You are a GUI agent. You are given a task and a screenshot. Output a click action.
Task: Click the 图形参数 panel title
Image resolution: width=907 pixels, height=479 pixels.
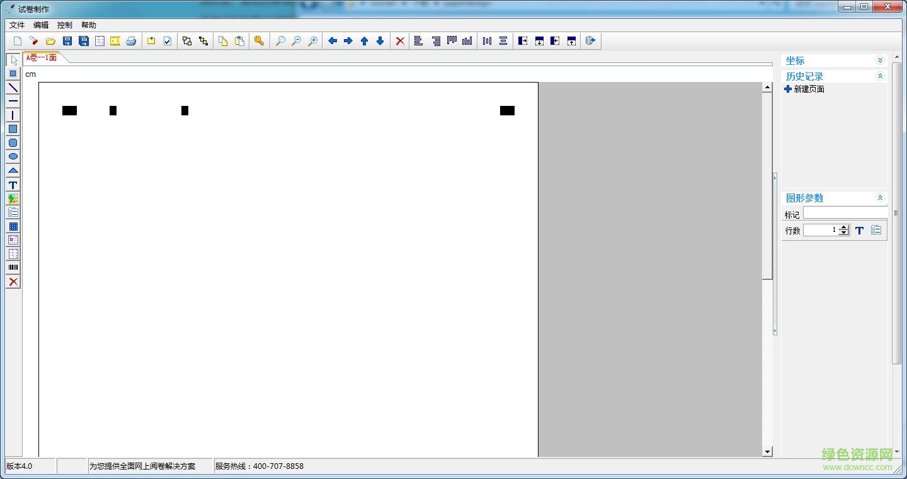804,198
